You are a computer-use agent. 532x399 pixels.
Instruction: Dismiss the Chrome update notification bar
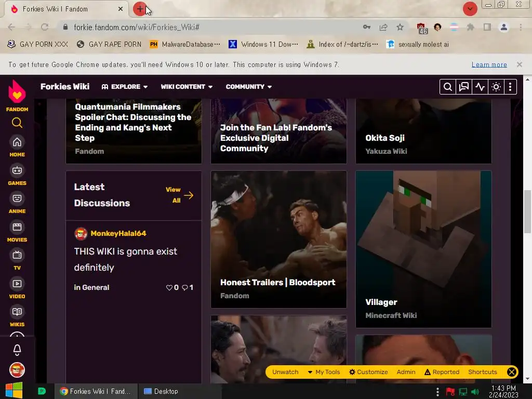tap(519, 64)
